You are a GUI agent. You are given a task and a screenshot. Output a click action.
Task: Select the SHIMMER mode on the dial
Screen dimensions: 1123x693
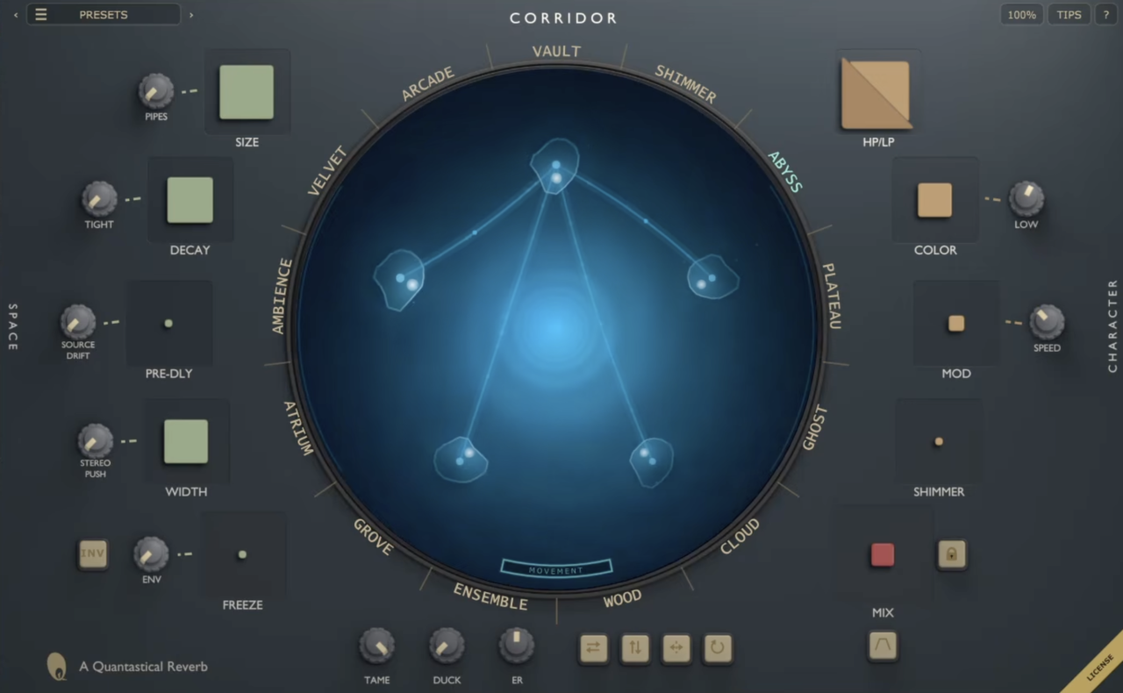click(686, 84)
